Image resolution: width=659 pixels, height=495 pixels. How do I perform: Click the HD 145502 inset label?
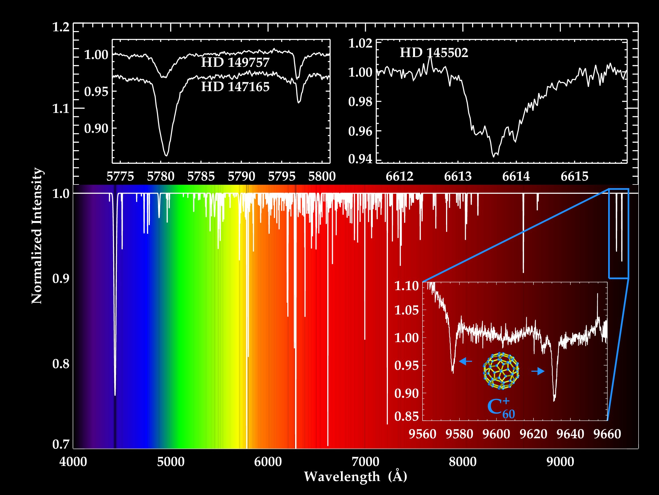434,53
